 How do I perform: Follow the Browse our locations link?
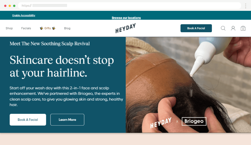click(x=126, y=18)
